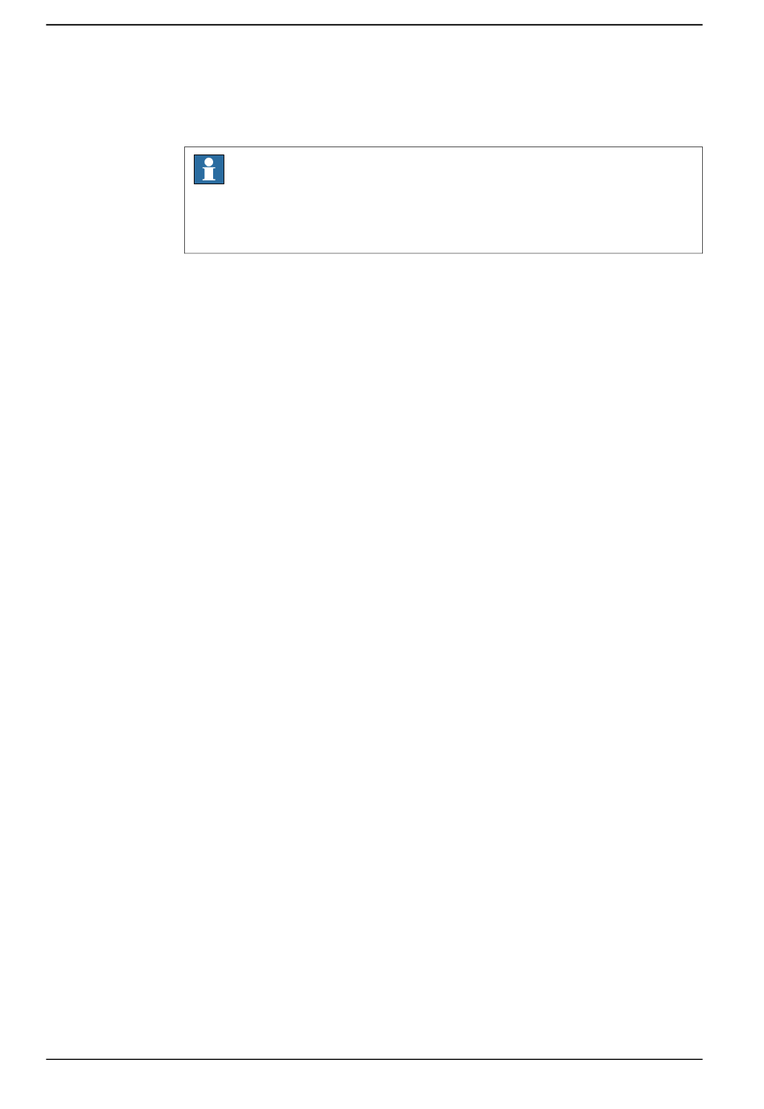Click the right end of the bottom footer rule

point(700,1059)
